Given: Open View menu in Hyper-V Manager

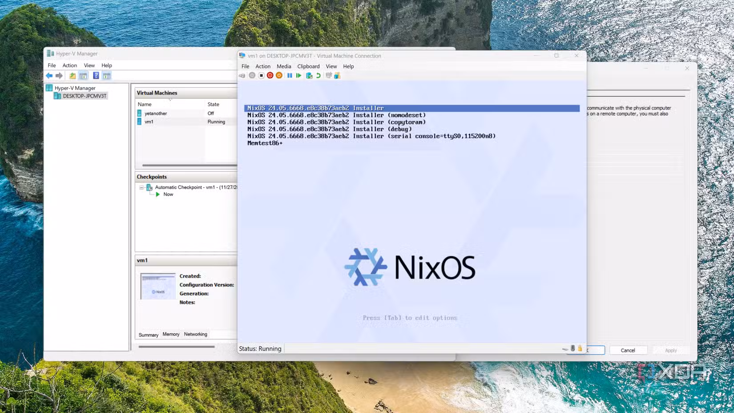Looking at the screenshot, I should coord(89,65).
